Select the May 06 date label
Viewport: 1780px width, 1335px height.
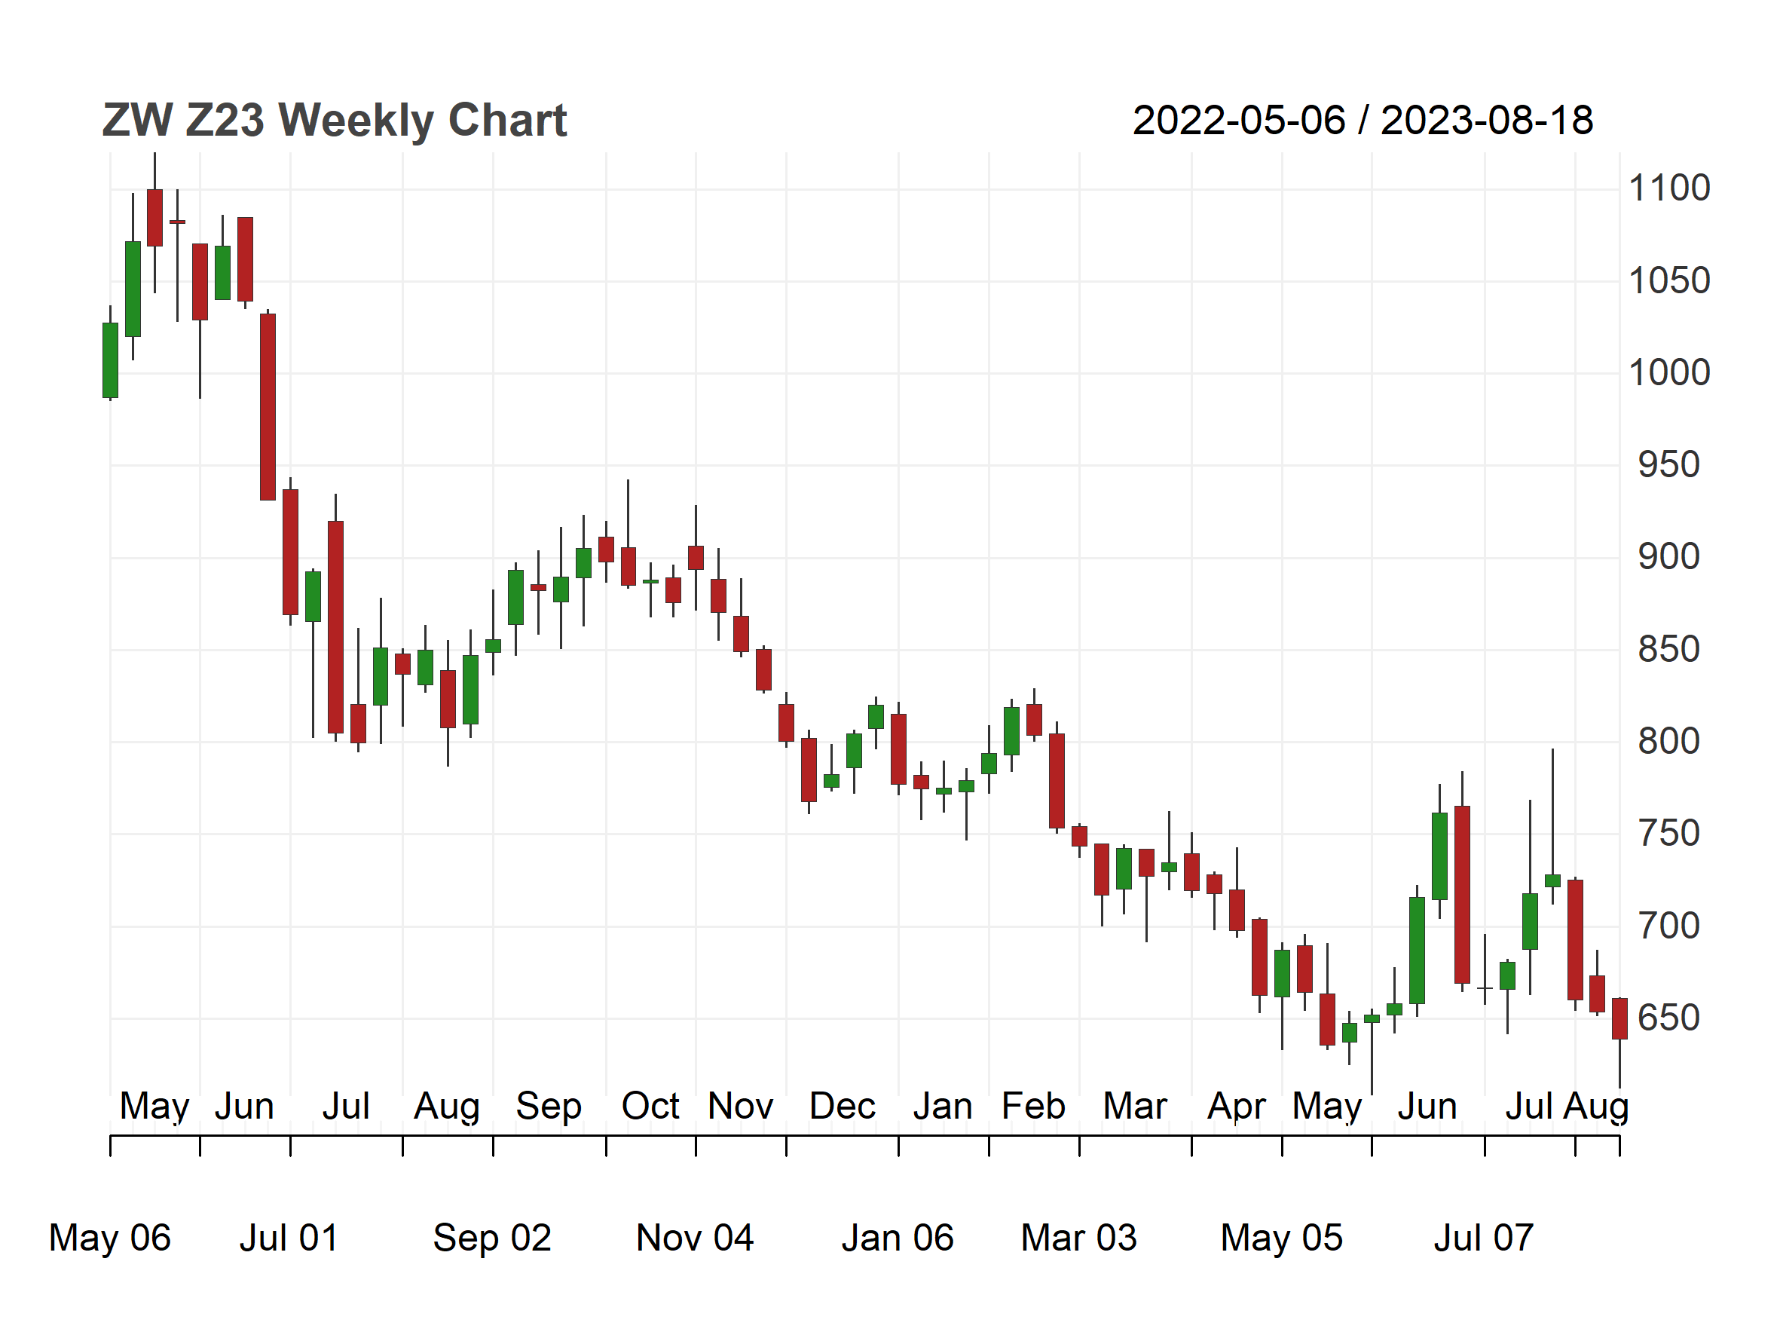click(109, 1239)
